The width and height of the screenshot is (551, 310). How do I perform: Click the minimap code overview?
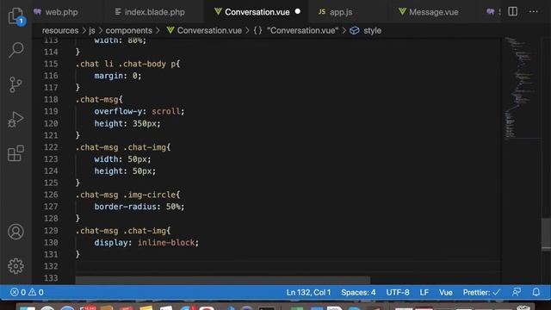(x=520, y=88)
